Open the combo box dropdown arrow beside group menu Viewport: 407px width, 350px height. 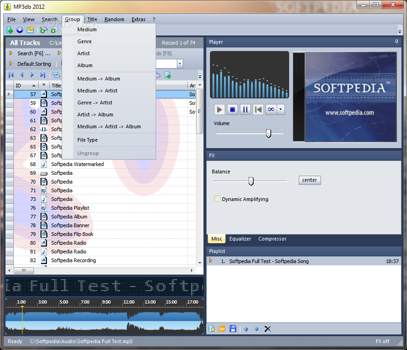[x=180, y=63]
